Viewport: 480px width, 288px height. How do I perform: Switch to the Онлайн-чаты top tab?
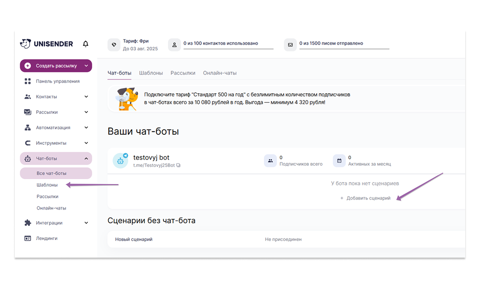(220, 73)
